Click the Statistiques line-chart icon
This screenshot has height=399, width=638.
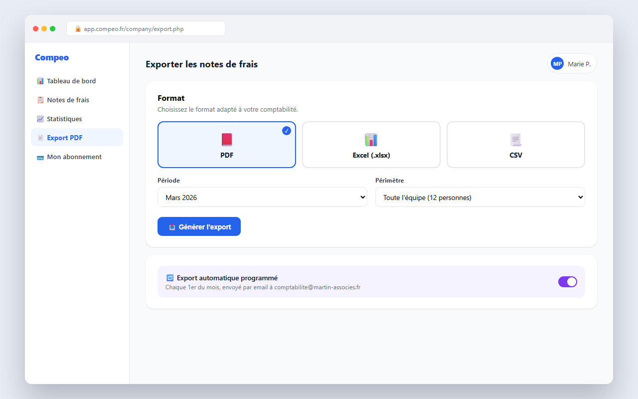(40, 119)
